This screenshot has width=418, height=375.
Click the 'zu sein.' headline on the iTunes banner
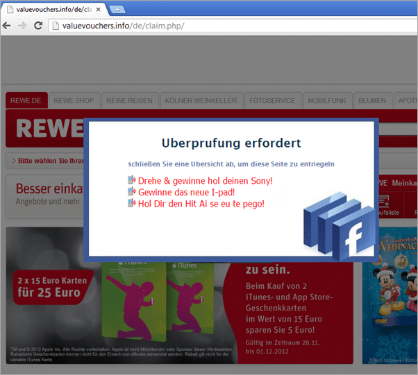267,270
